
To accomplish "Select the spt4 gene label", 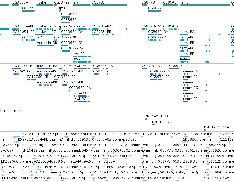I will click(x=62, y=8).
